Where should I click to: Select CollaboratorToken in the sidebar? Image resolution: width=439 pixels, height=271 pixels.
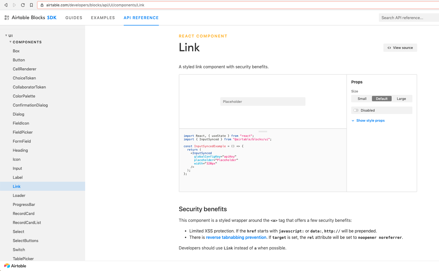click(x=29, y=87)
